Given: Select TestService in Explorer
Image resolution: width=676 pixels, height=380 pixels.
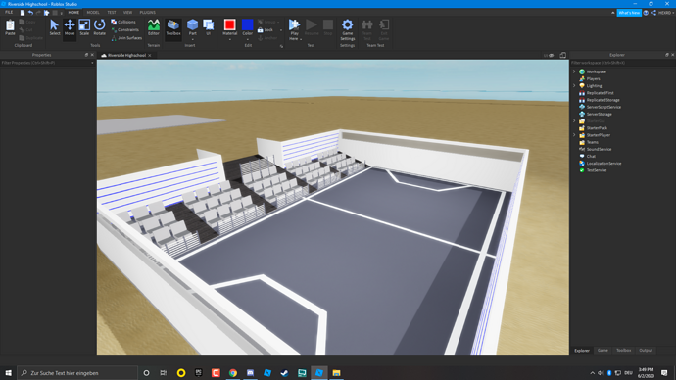Looking at the screenshot, I should pos(597,170).
